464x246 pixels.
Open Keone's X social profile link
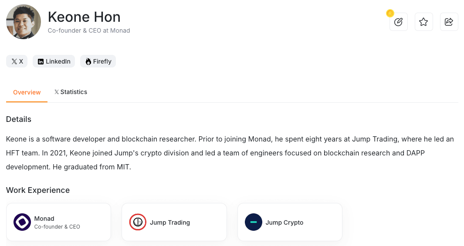[x=17, y=61]
